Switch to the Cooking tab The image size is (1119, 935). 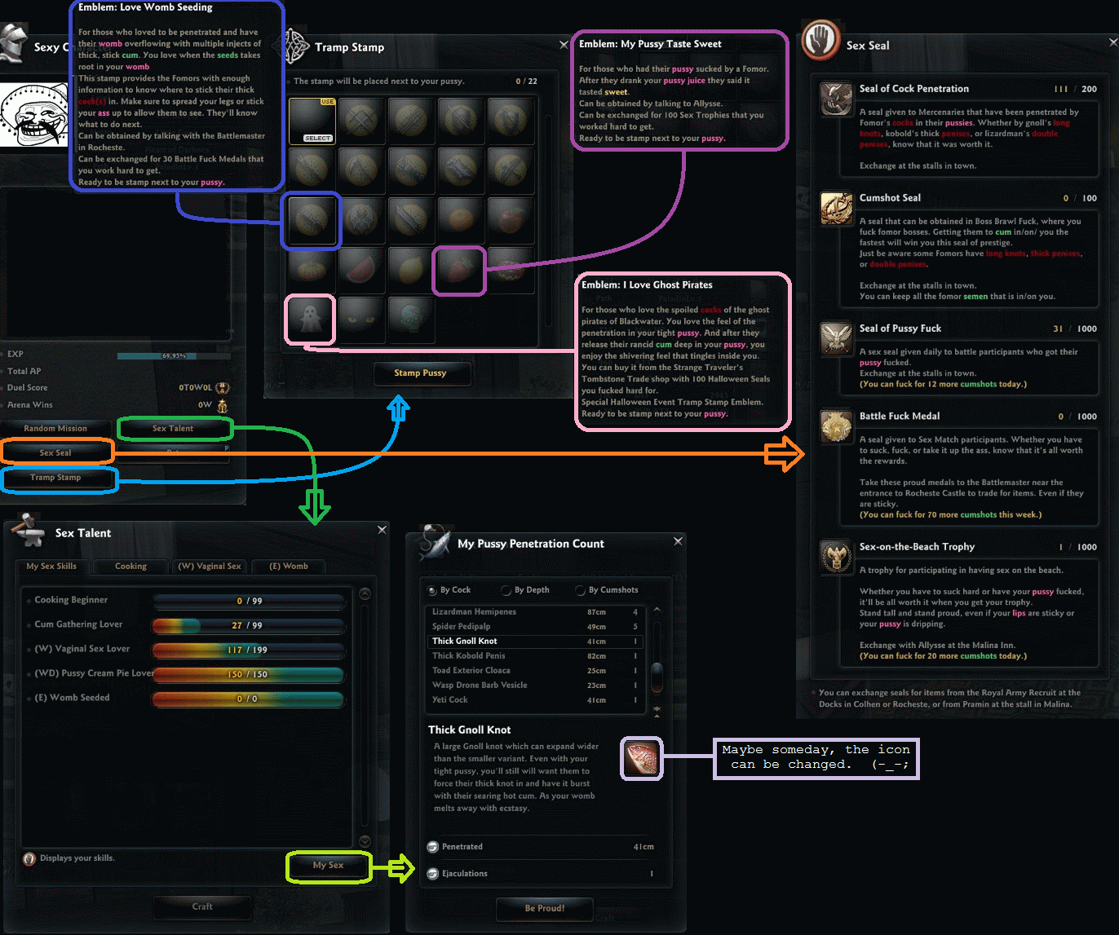130,567
